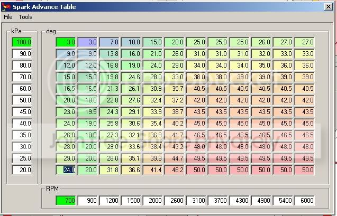Viewport: 337px width, 216px height.
Task: Click the 25.8 deg spark cell
Action: (x=109, y=124)
